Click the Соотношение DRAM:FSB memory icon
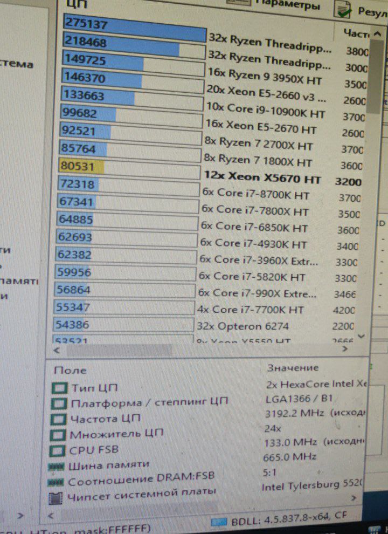 [x=55, y=482]
